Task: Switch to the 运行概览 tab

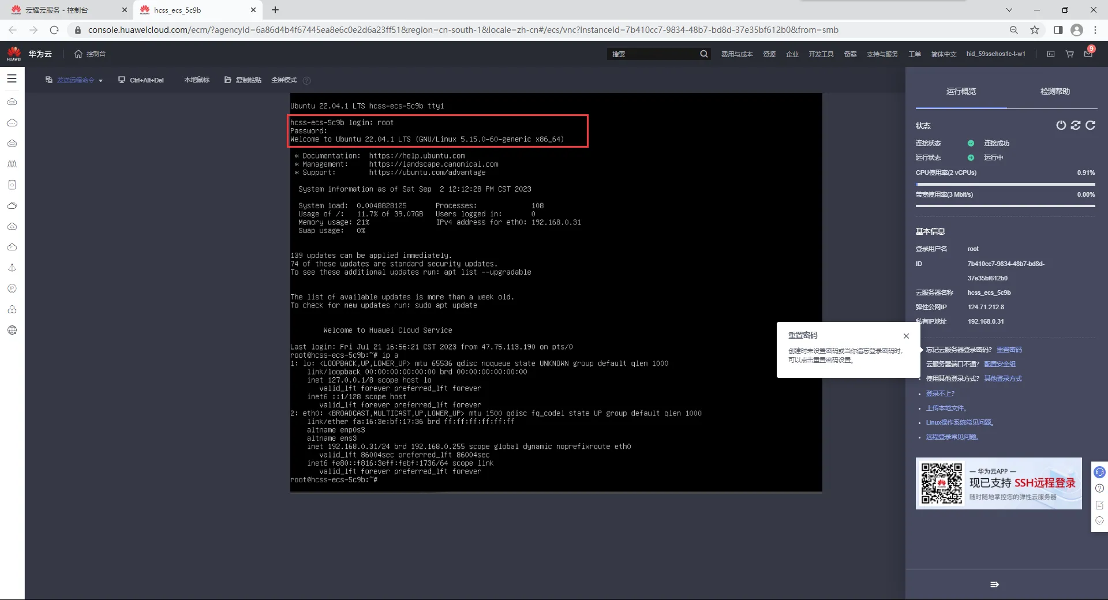Action: [x=961, y=92]
